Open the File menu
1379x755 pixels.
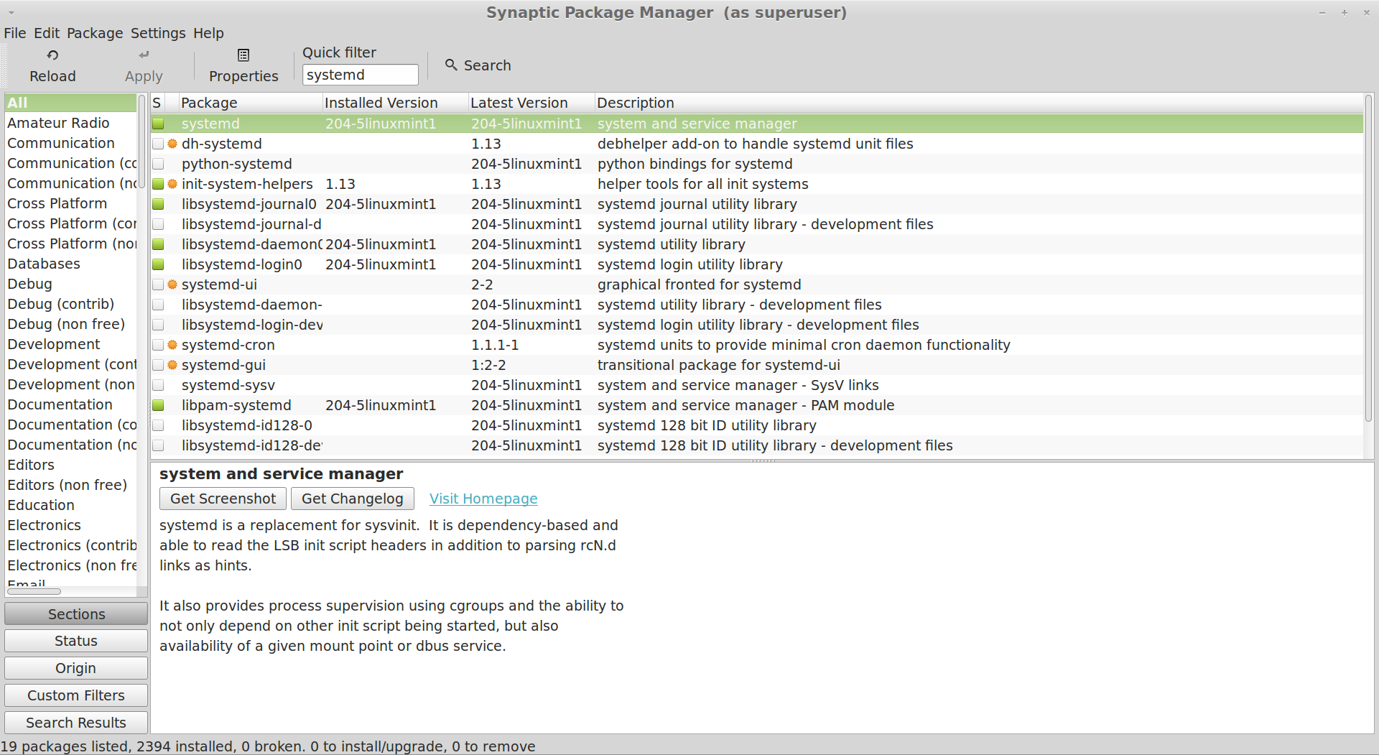coord(14,33)
